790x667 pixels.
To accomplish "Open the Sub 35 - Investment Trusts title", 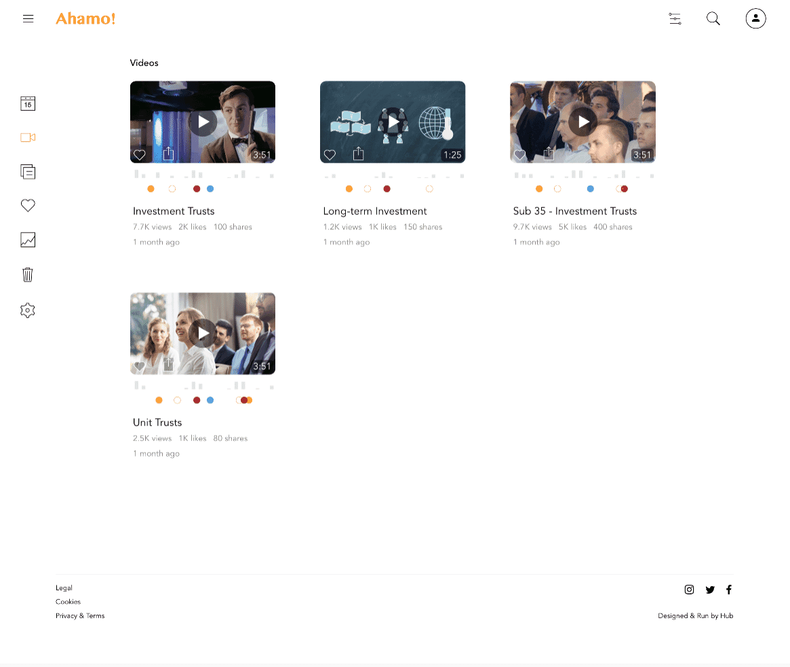I will 575,211.
